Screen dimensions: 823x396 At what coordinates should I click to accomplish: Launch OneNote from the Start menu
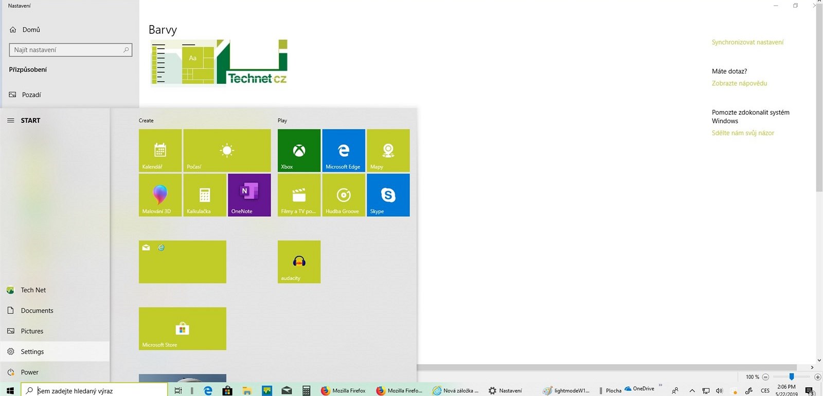(x=249, y=195)
